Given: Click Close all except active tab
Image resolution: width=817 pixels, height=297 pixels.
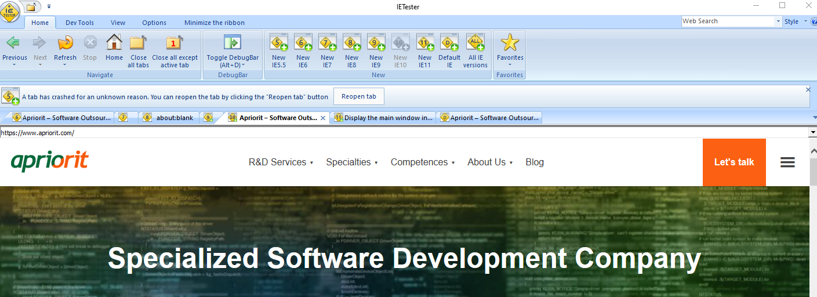Looking at the screenshot, I should pos(175,51).
